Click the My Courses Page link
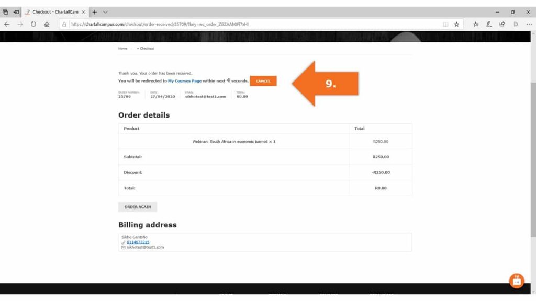The image size is (536, 301). tap(184, 81)
